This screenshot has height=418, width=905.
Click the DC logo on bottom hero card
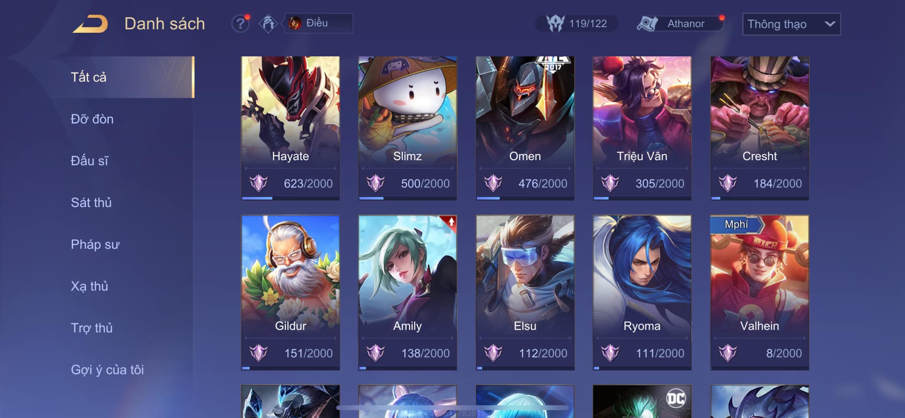pos(676,399)
